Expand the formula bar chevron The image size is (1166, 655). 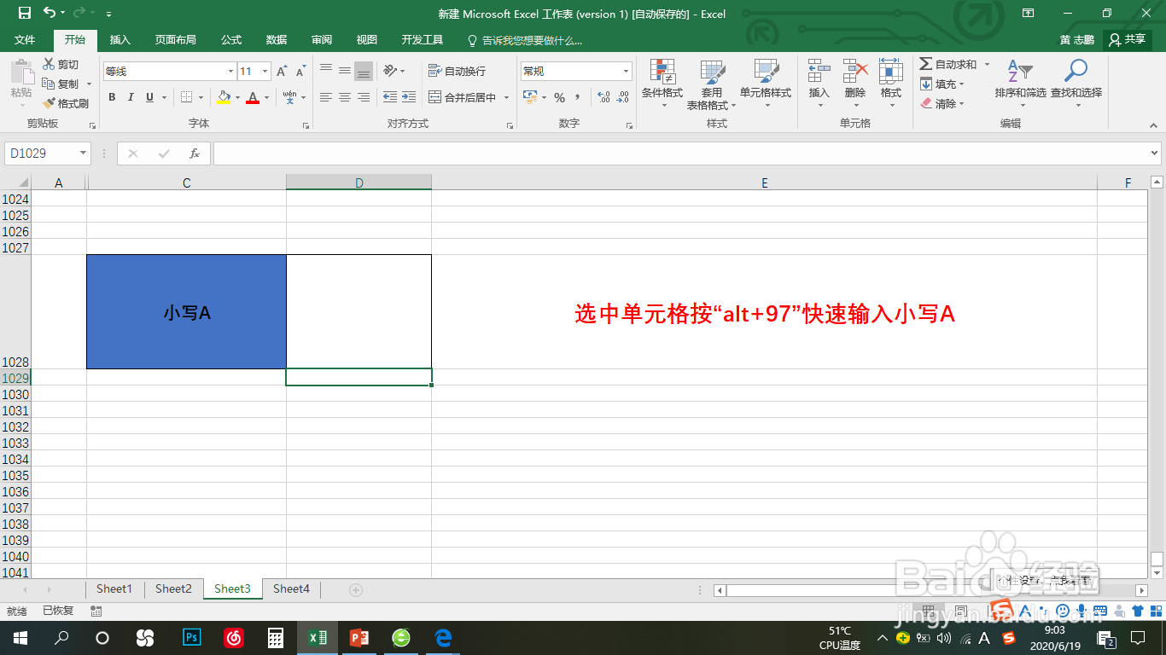(x=1155, y=154)
